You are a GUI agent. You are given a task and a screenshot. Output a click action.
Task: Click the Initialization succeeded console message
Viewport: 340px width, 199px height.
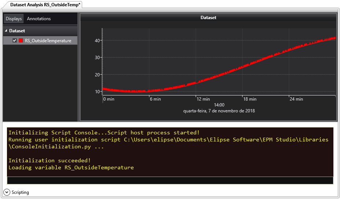click(50, 160)
